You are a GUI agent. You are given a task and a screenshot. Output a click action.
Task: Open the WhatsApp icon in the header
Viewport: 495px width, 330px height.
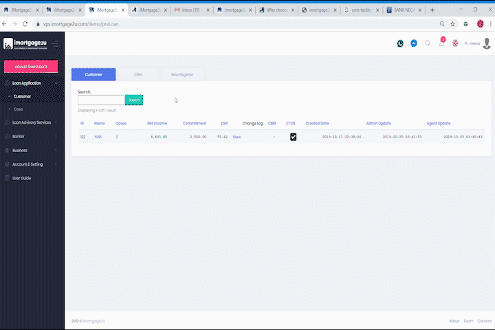400,43
